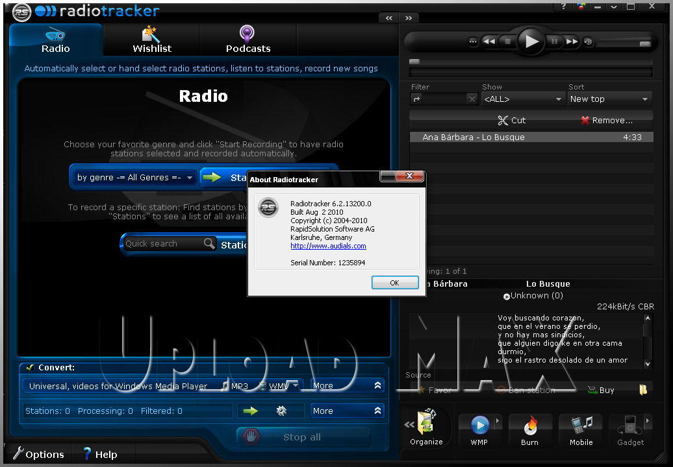This screenshot has width=673, height=467.
Task: Click the Buy cart button
Action: [x=601, y=390]
